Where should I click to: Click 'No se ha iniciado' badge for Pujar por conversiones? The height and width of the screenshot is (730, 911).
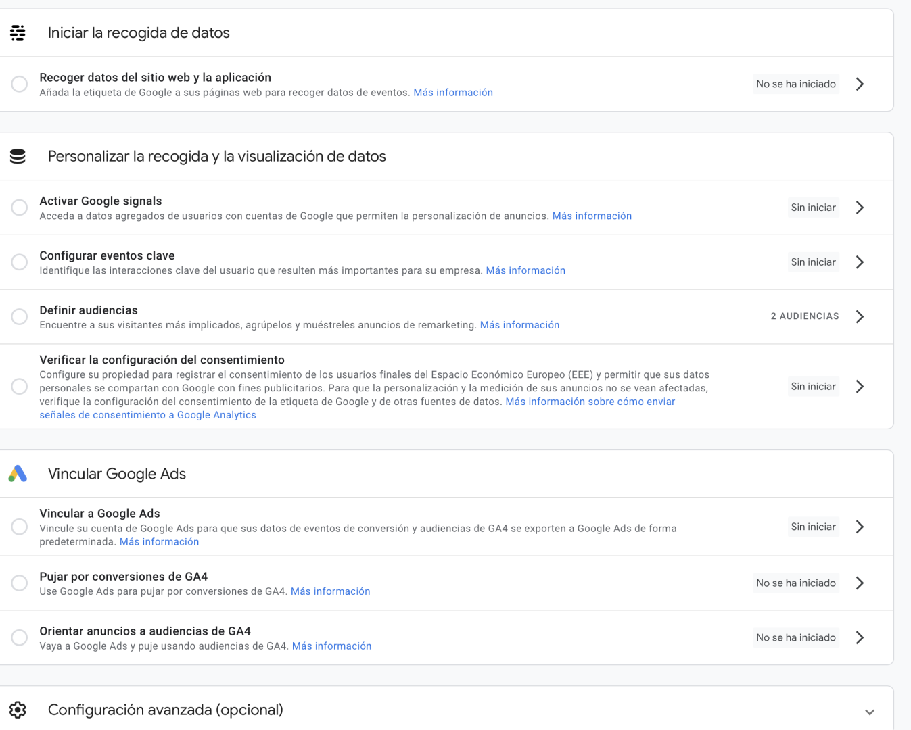point(796,583)
